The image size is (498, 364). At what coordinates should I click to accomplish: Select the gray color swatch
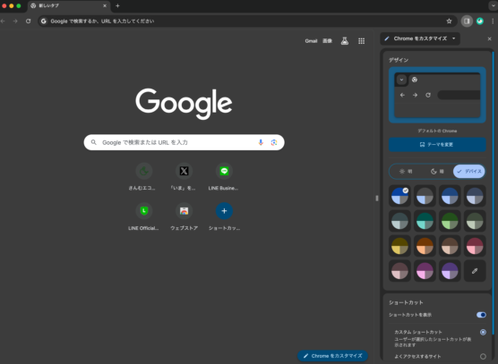[425, 196]
